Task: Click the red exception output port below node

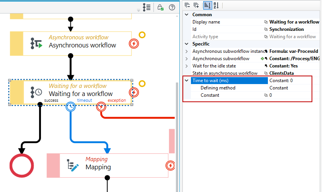Action: (x=101, y=107)
